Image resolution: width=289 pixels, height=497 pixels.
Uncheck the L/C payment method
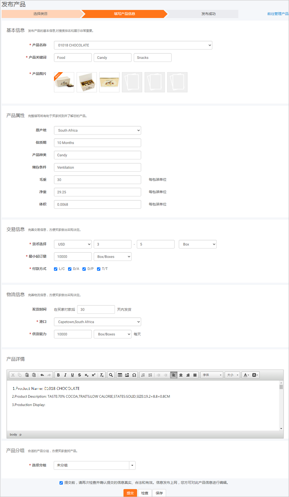[56, 269]
